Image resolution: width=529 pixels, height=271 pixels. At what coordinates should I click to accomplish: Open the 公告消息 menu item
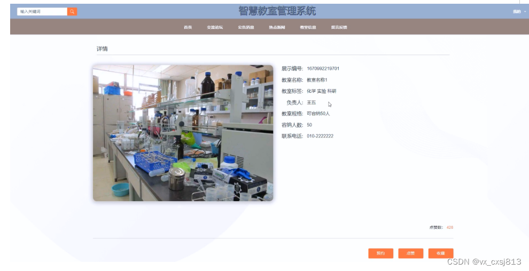coord(246,27)
